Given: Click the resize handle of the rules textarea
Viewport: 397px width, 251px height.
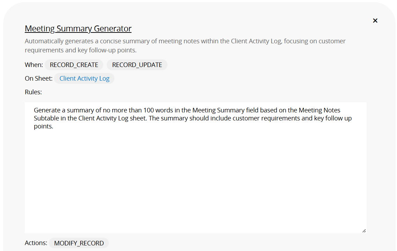Looking at the screenshot, I should pos(364,230).
